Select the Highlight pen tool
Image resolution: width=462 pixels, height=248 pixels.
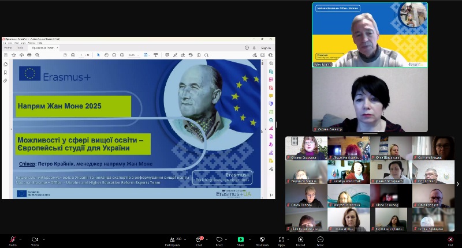click(x=175, y=55)
